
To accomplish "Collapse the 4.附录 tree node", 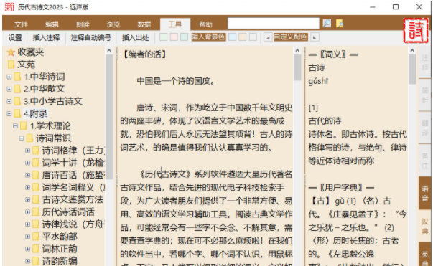I will pyautogui.click(x=9, y=113).
